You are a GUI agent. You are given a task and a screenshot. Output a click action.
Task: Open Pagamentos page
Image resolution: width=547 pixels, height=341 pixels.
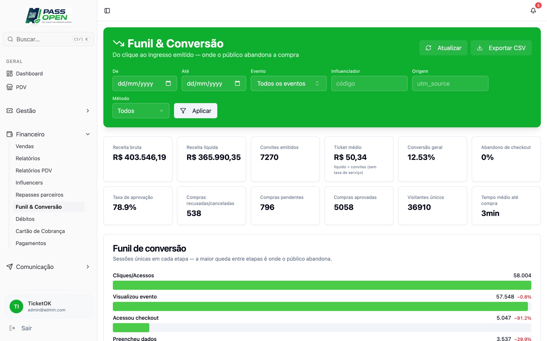point(31,243)
